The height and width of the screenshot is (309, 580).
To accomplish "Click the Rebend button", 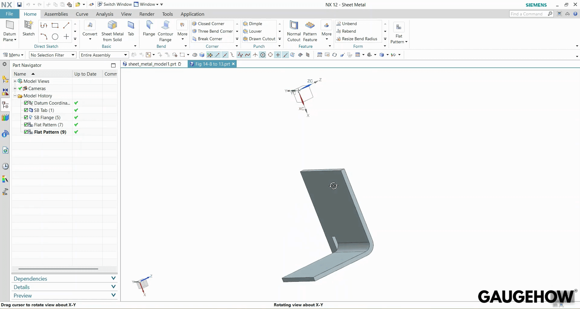I will pyautogui.click(x=346, y=31).
